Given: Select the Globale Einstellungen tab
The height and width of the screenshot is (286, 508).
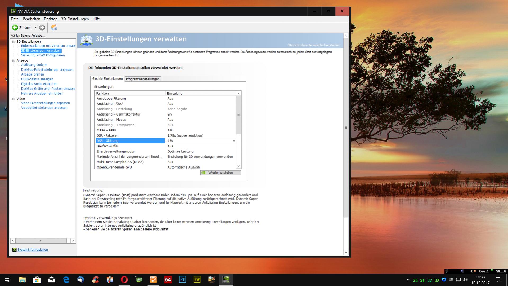Looking at the screenshot, I should (x=107, y=79).
